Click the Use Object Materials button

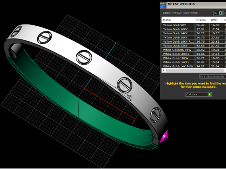pos(213,77)
